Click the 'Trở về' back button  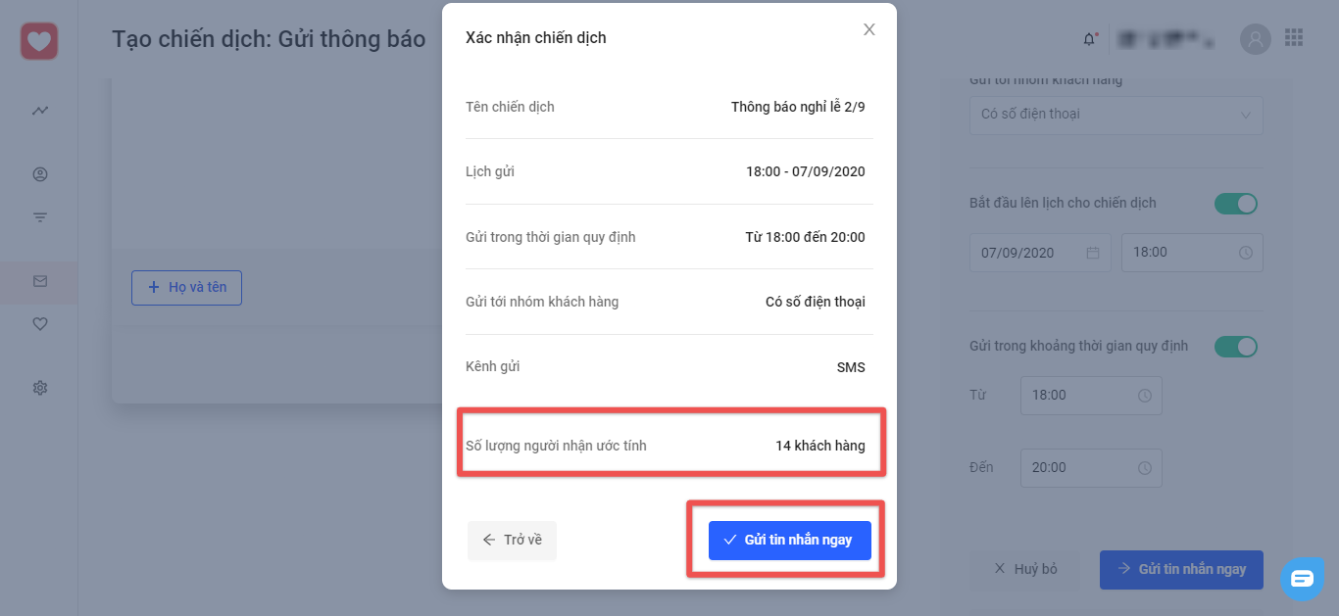(512, 541)
